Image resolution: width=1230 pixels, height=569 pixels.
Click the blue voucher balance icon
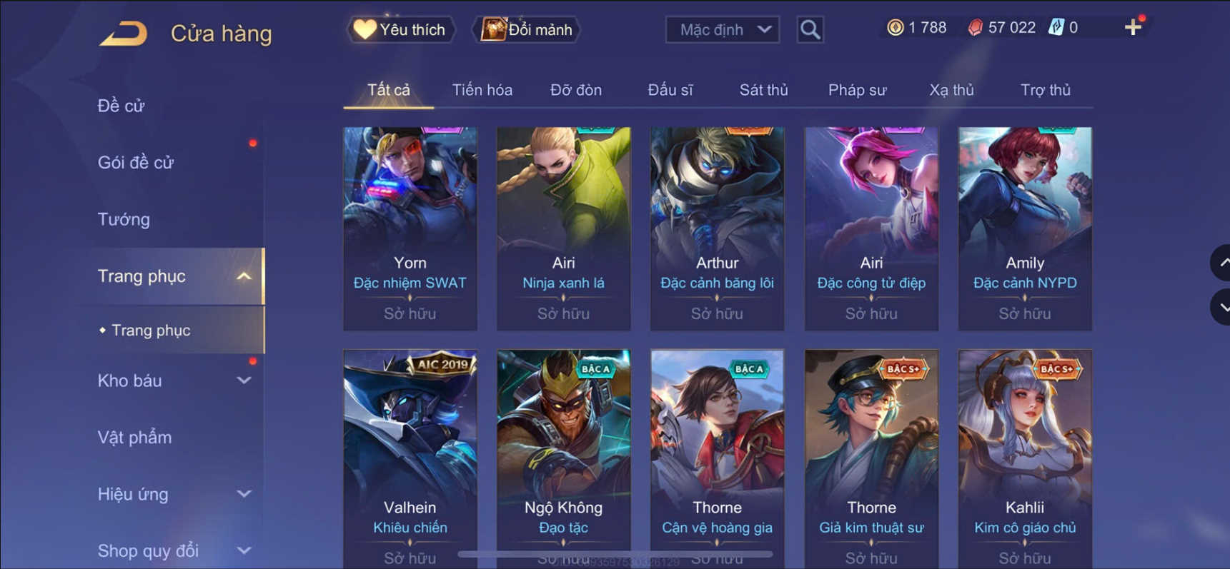click(x=1056, y=28)
